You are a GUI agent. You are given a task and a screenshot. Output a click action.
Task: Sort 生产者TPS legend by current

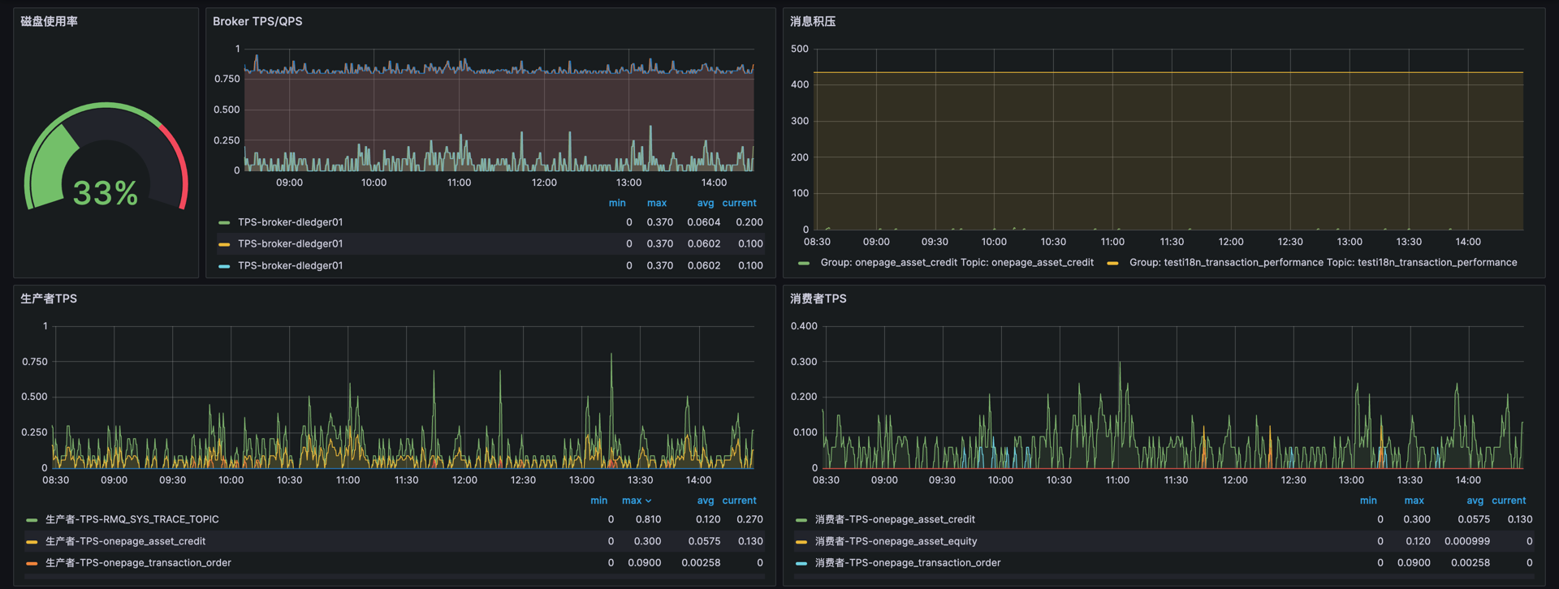(739, 501)
